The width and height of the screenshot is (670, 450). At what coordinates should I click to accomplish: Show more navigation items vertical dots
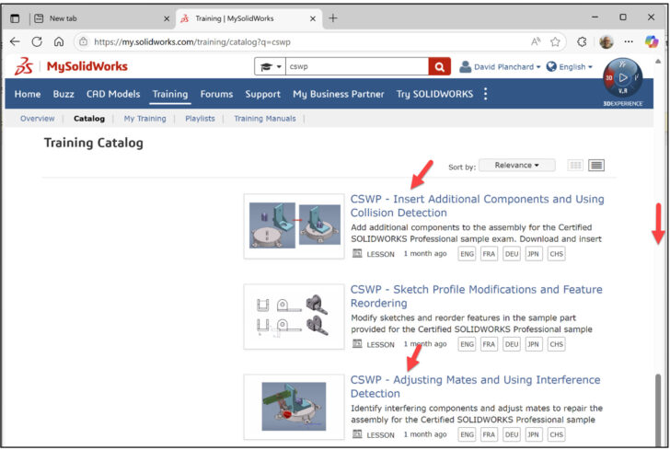[485, 94]
